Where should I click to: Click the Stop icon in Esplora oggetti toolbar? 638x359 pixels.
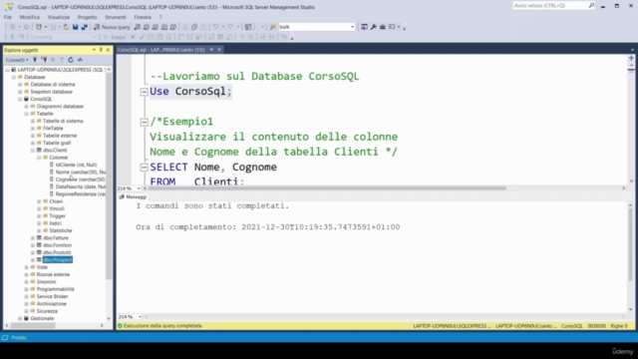tap(53, 60)
